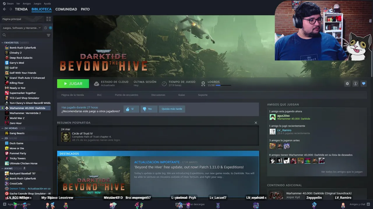The image size is (373, 209).
Task: Open Punto de encuentro tab
Action: (126, 95)
